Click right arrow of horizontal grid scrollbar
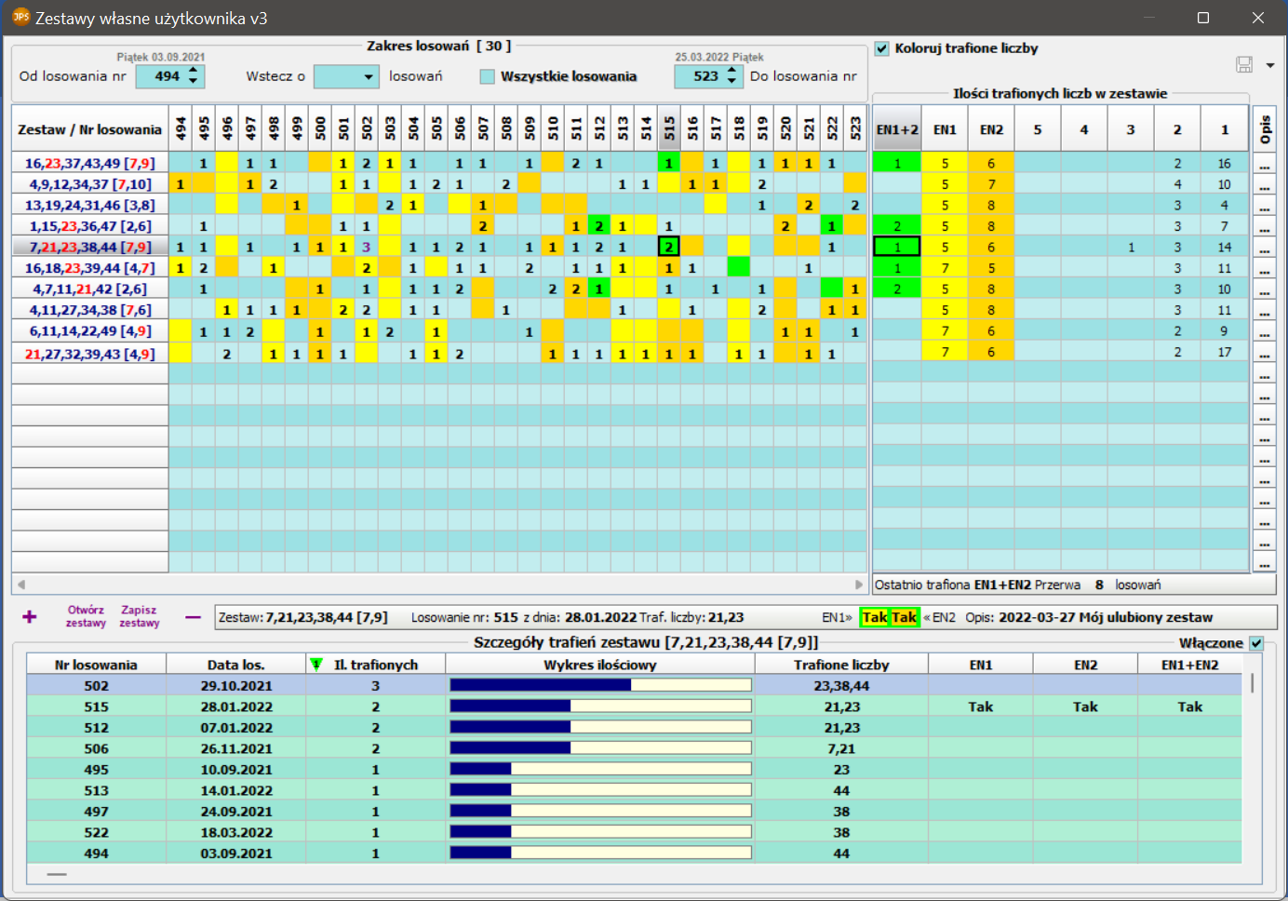The height and width of the screenshot is (901, 1288). (x=859, y=585)
